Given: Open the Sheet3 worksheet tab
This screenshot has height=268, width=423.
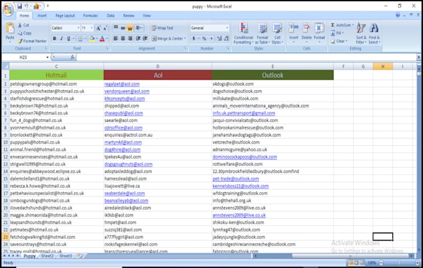Looking at the screenshot, I should 65,256.
